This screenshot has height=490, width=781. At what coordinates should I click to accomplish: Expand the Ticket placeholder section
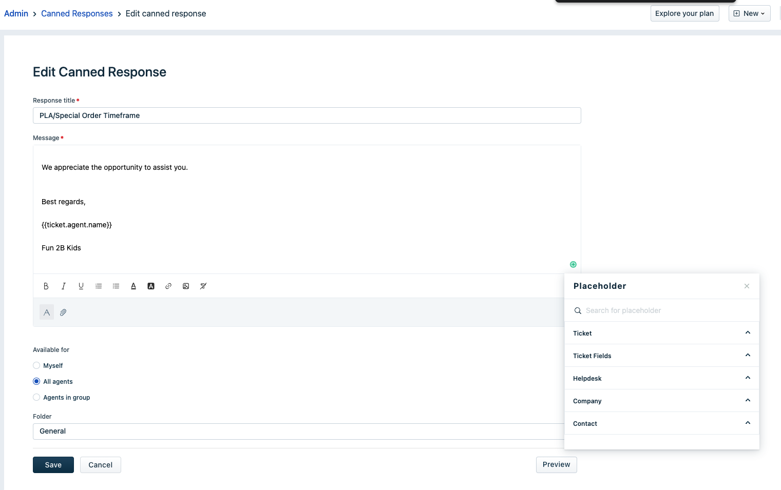661,333
